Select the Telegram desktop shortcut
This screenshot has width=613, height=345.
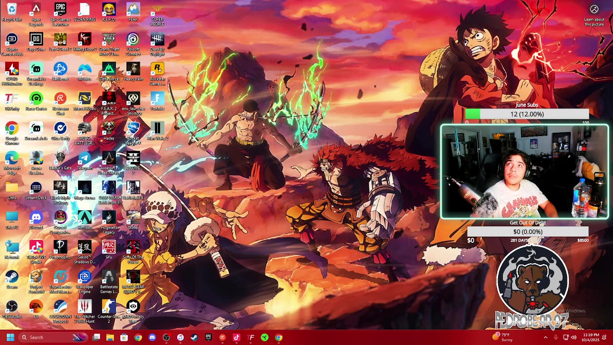[85, 161]
